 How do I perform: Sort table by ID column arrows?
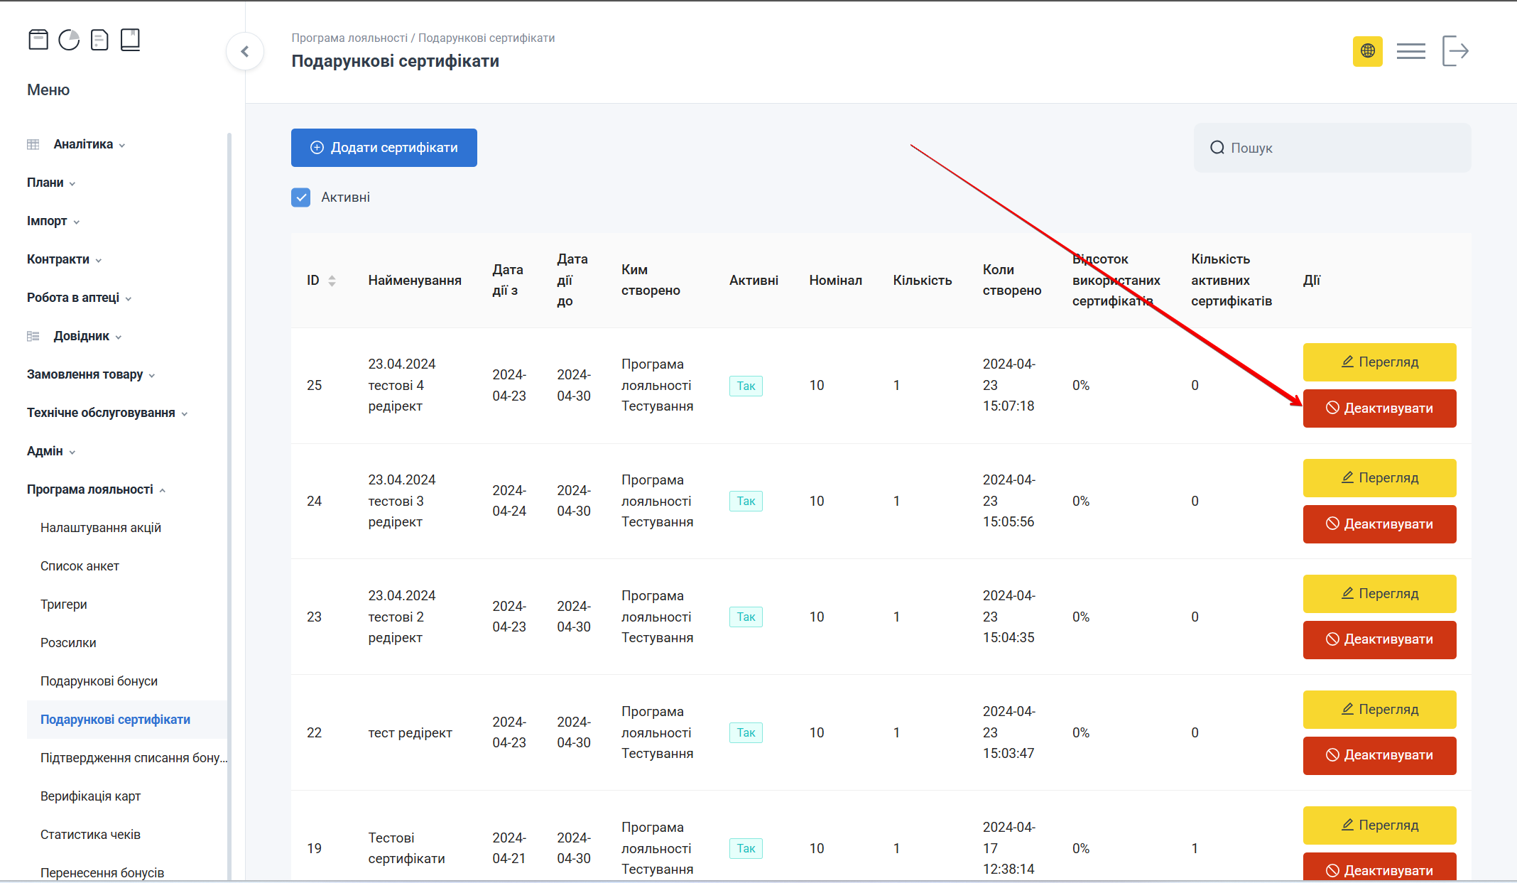click(x=332, y=281)
